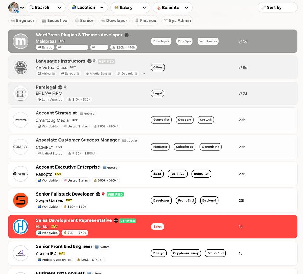Image resolution: width=303 pixels, height=274 pixels.
Task: Click the link icon on the 7d posting
Action: pos(240,94)
